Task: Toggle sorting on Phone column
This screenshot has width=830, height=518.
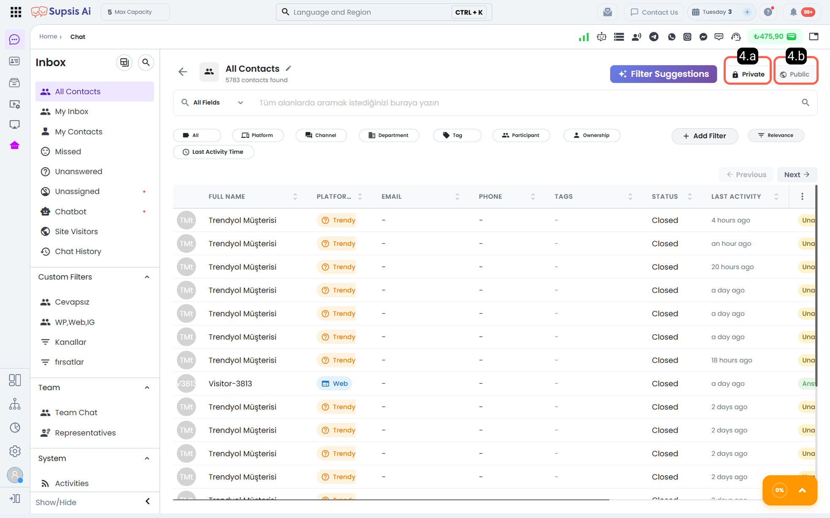Action: [533, 196]
